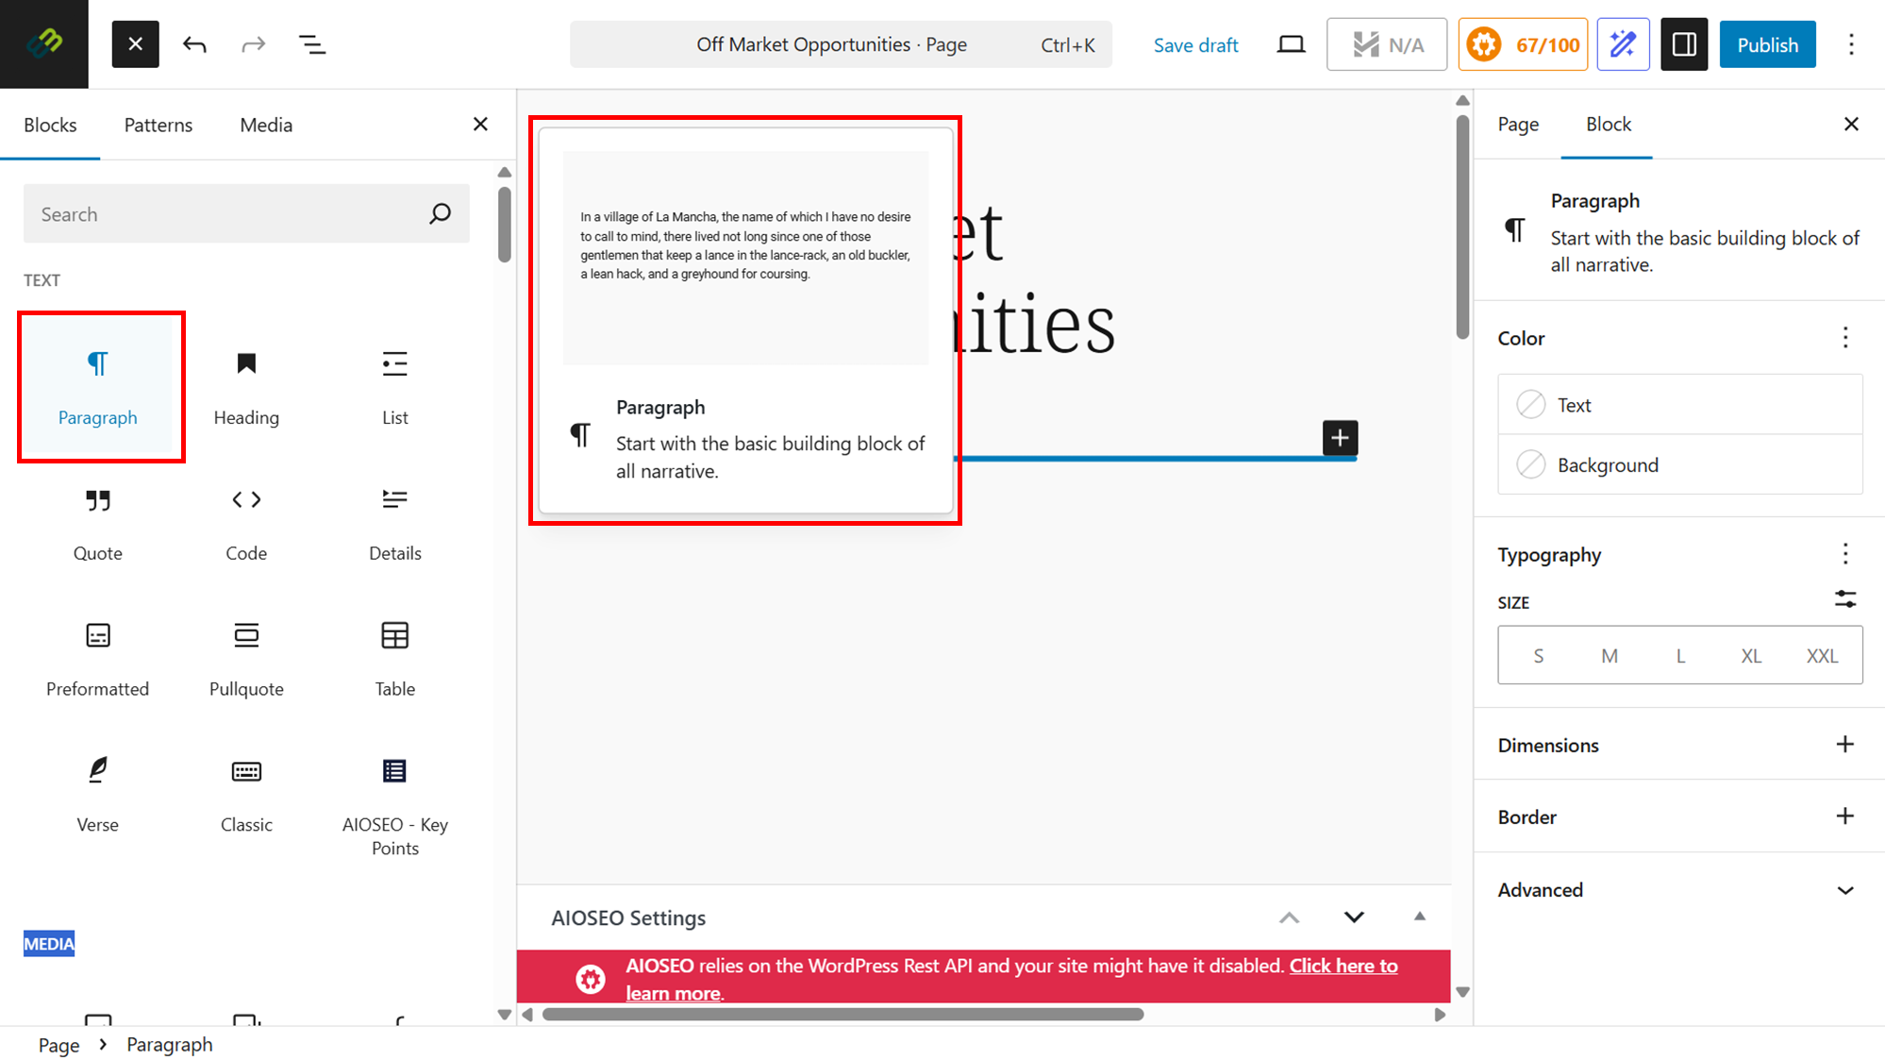Insert a Quote block
This screenshot has width=1885, height=1060.
tap(98, 523)
